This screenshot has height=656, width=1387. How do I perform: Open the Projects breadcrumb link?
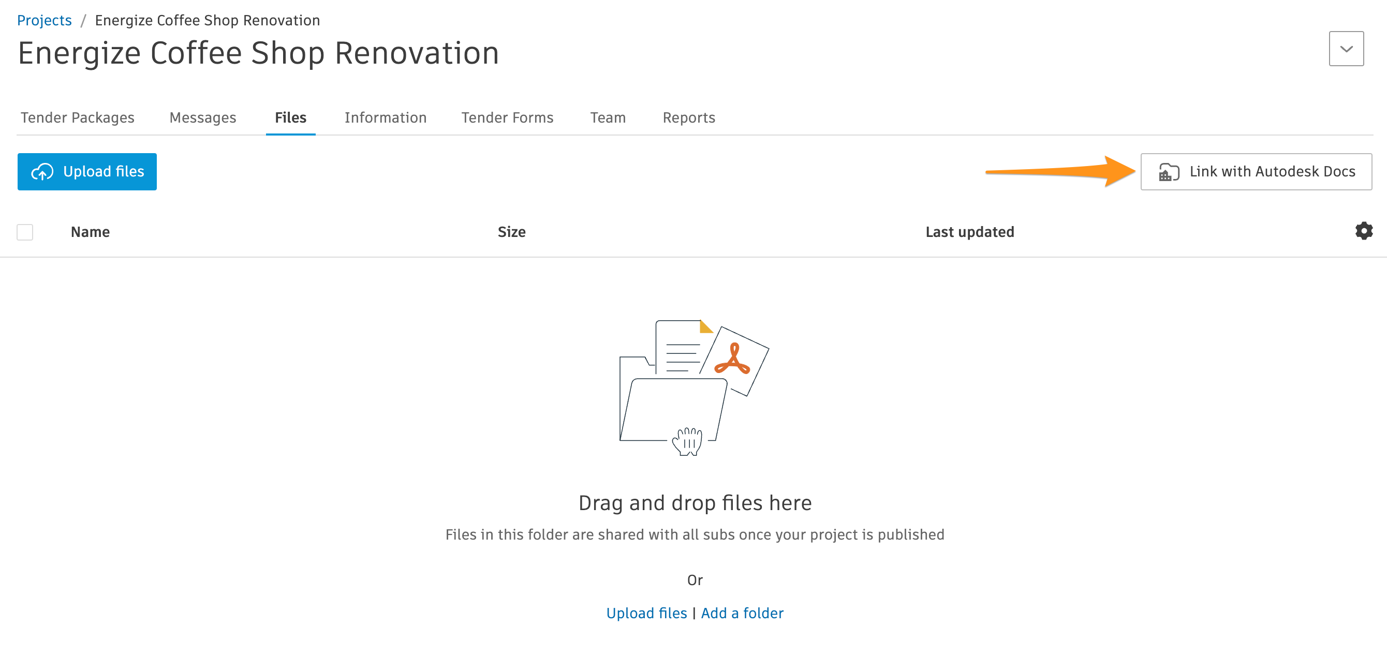pyautogui.click(x=44, y=20)
